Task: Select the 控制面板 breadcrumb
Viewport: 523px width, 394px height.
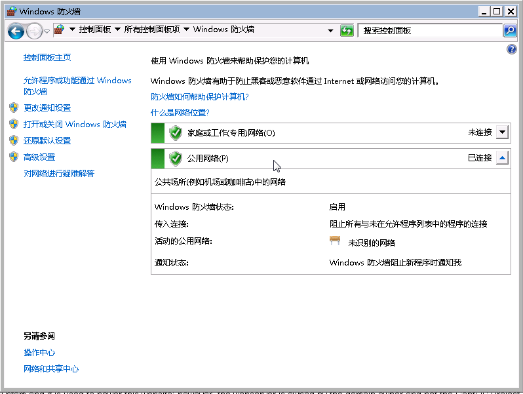Action: [x=95, y=30]
